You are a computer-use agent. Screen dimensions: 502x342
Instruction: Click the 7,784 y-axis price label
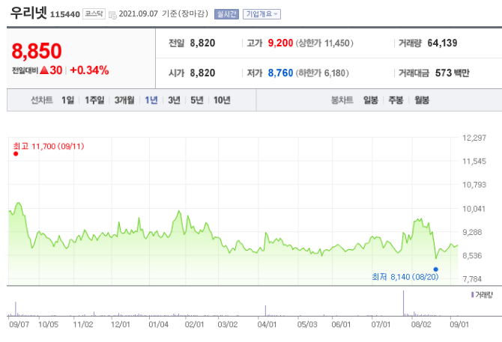tap(472, 279)
